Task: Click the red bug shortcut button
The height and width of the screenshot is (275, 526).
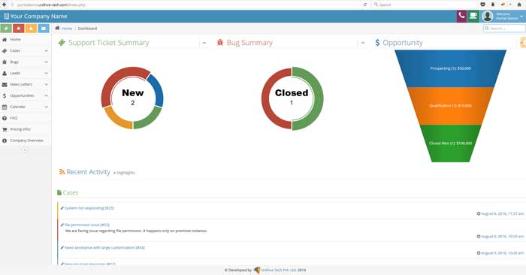Action: [19, 29]
